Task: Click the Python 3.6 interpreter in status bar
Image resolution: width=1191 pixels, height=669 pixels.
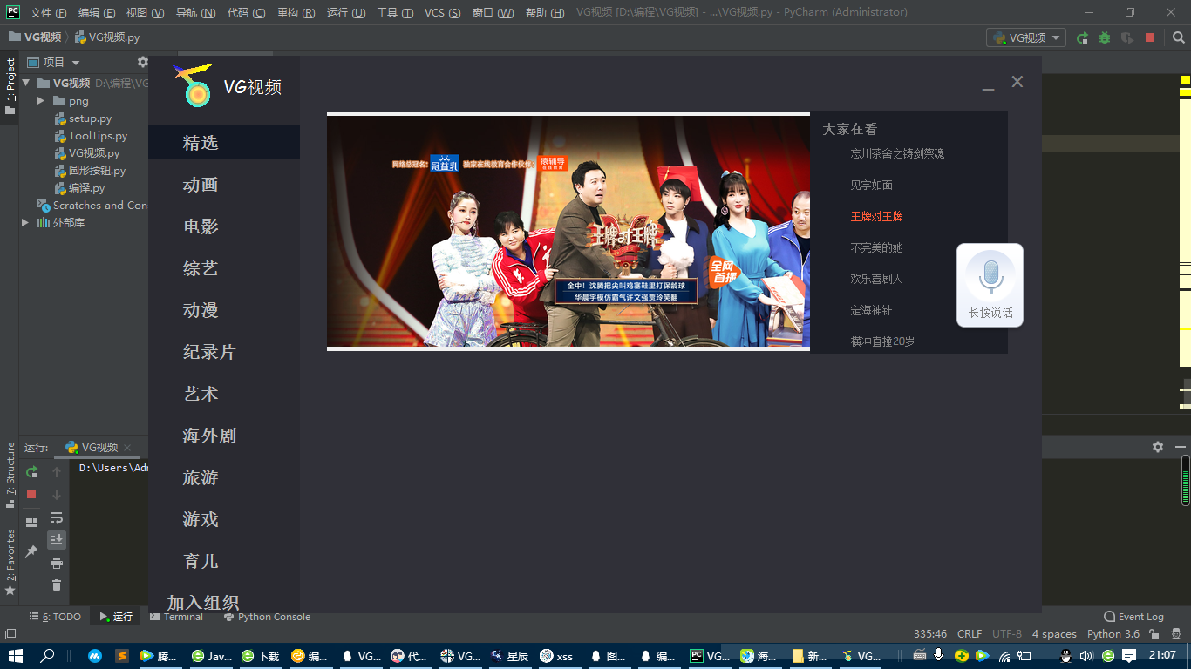Action: 1113,634
